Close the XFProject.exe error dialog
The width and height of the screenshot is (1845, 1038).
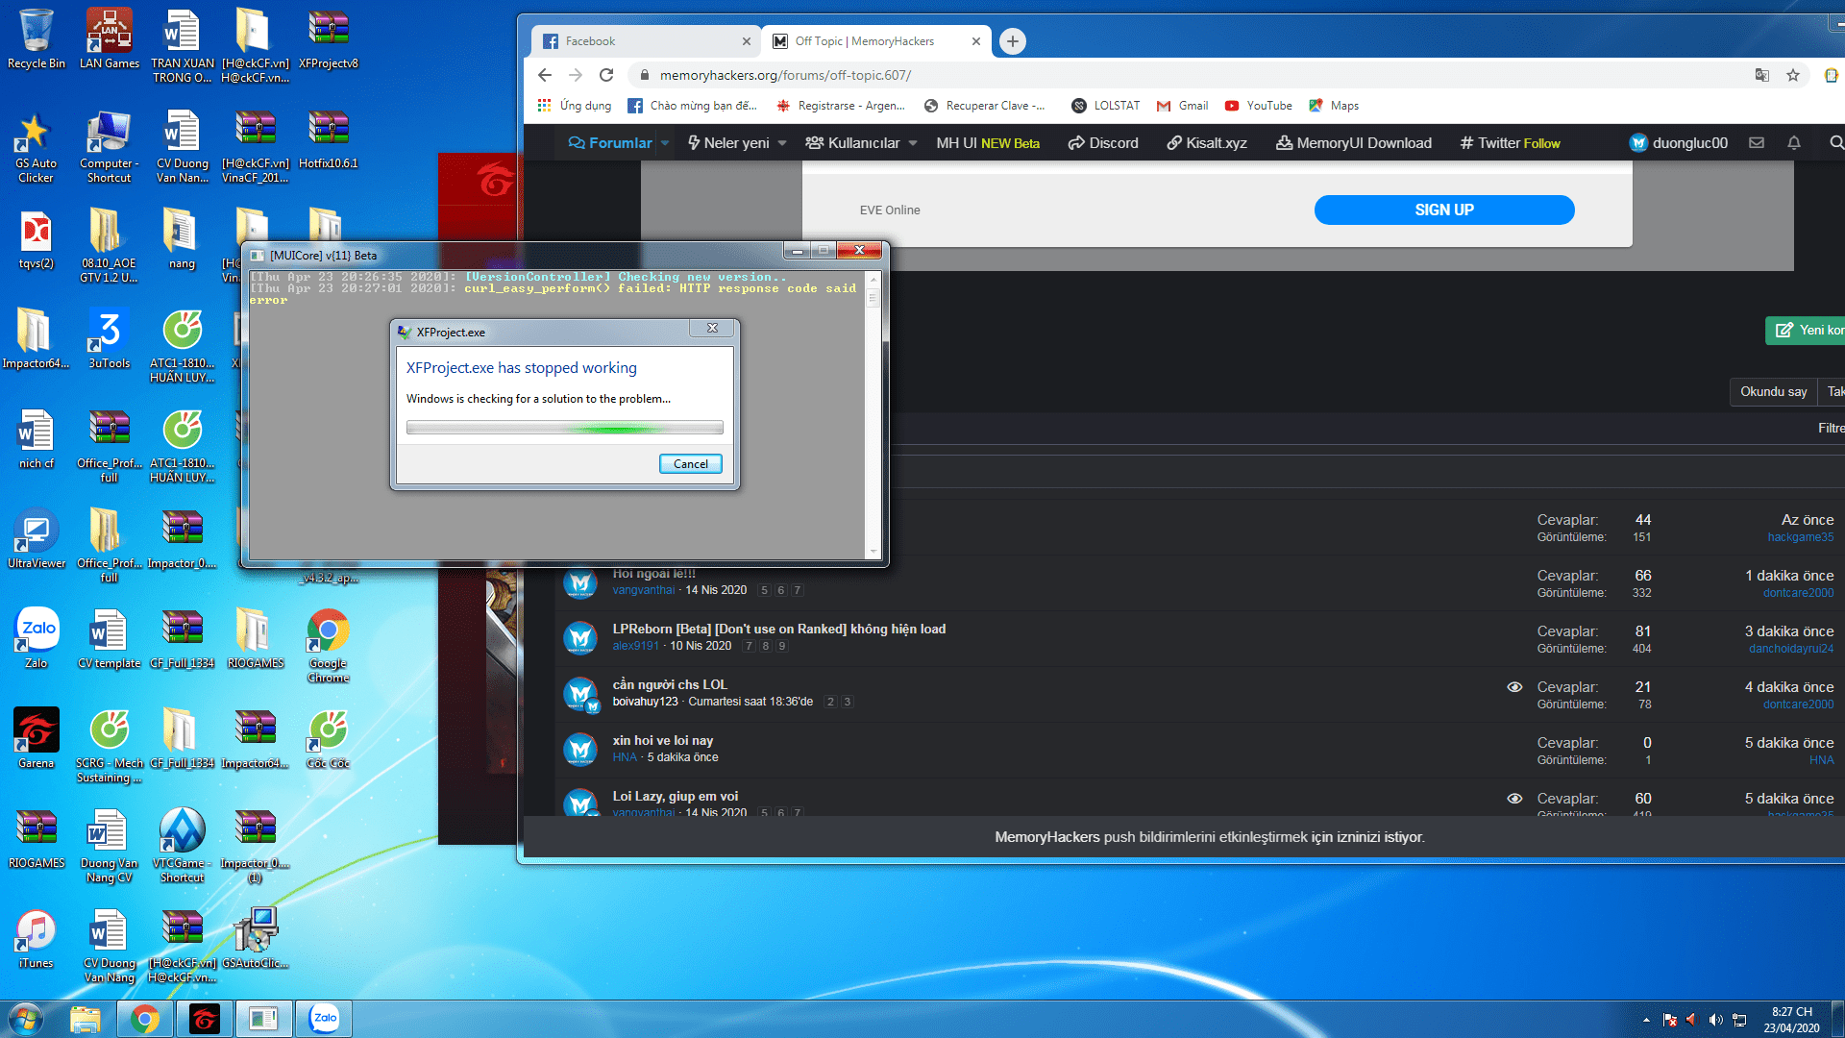click(x=712, y=329)
